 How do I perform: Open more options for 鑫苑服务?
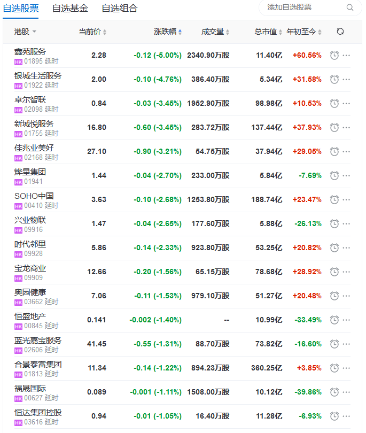click(x=346, y=56)
